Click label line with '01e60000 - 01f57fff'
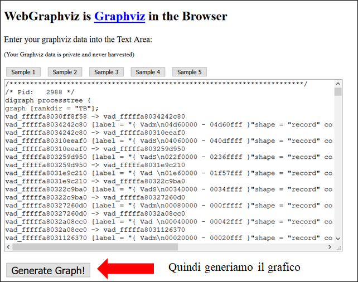The image size is (358, 282). (x=169, y=173)
